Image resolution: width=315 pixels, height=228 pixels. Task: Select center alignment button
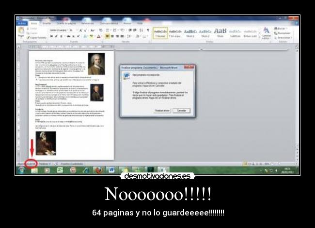point(112,36)
